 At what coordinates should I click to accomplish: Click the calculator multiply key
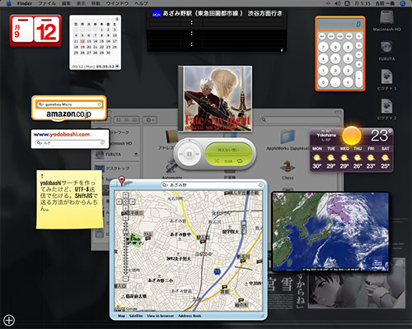(x=358, y=45)
